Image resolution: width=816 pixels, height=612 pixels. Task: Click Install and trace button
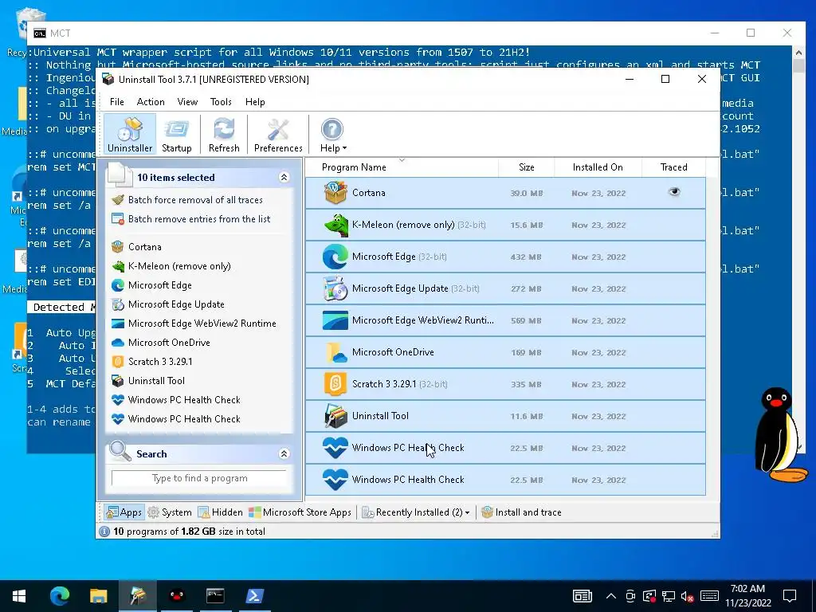point(521,512)
